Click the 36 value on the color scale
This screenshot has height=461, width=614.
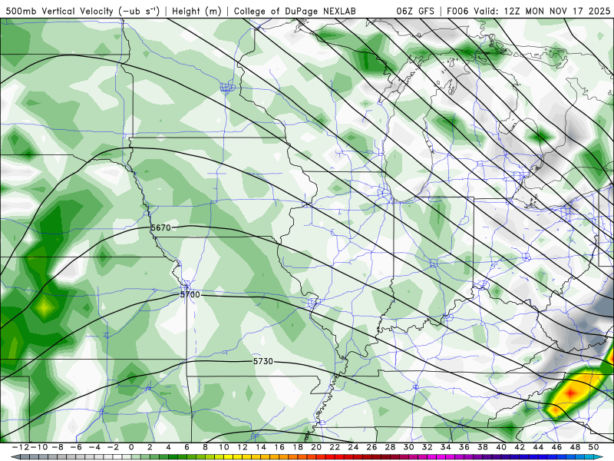pos(464,447)
